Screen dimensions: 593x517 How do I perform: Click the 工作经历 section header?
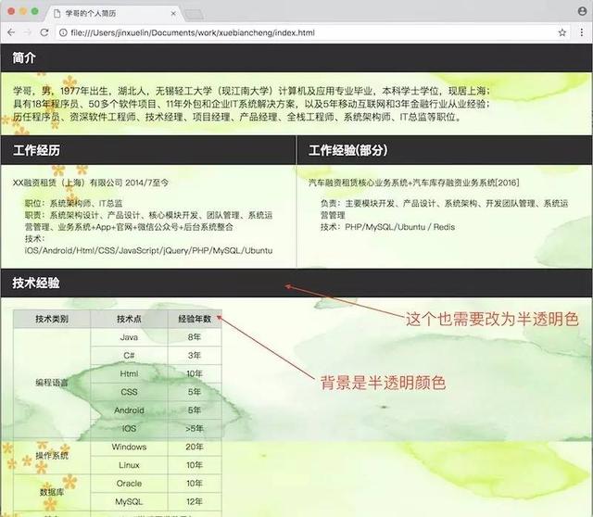coord(148,150)
